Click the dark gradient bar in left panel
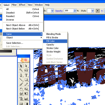 (x=6, y=51)
